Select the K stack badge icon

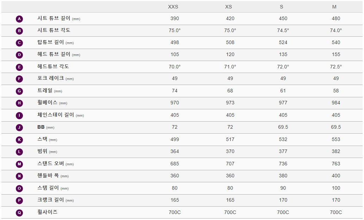(x=19, y=140)
